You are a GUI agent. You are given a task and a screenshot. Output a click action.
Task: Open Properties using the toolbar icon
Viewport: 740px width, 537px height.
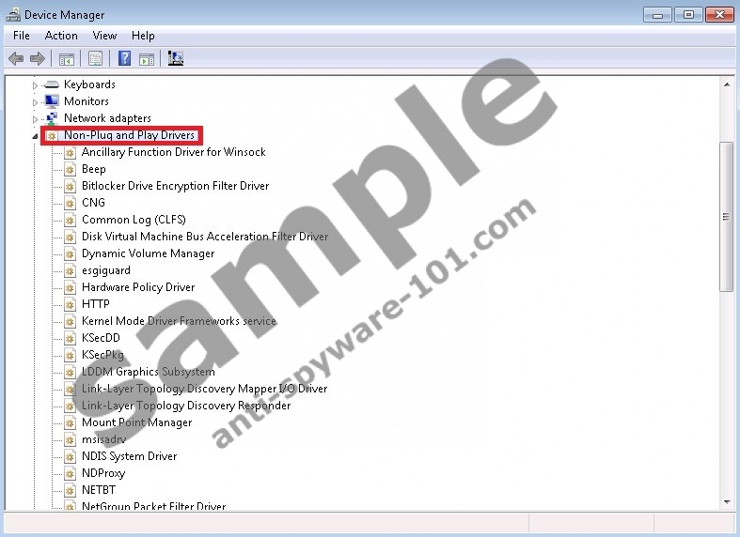(95, 59)
